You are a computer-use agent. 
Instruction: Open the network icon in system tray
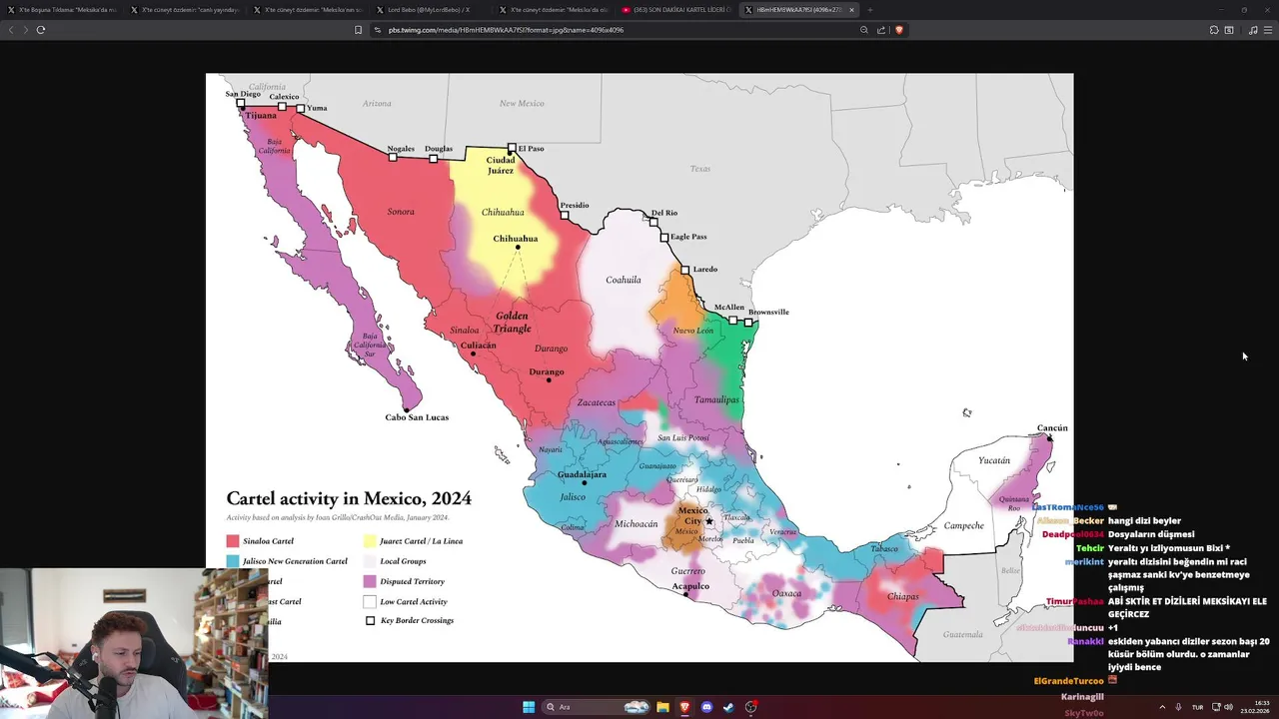pos(1215,707)
